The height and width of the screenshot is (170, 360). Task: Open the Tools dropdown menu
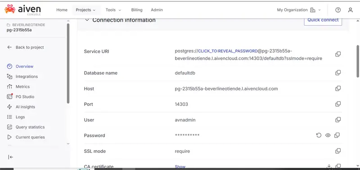pos(113,10)
